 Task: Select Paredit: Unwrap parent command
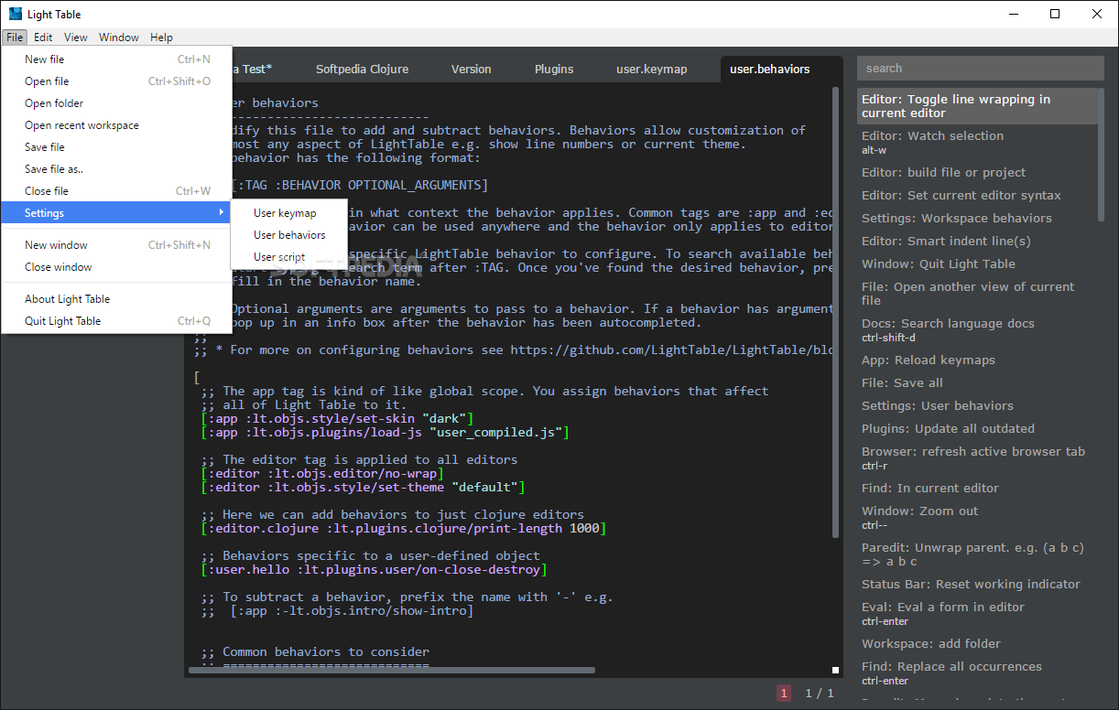(978, 554)
